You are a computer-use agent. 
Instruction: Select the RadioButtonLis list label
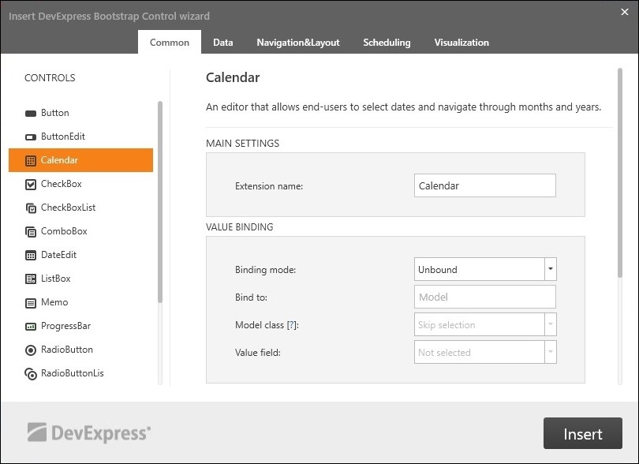tap(72, 373)
